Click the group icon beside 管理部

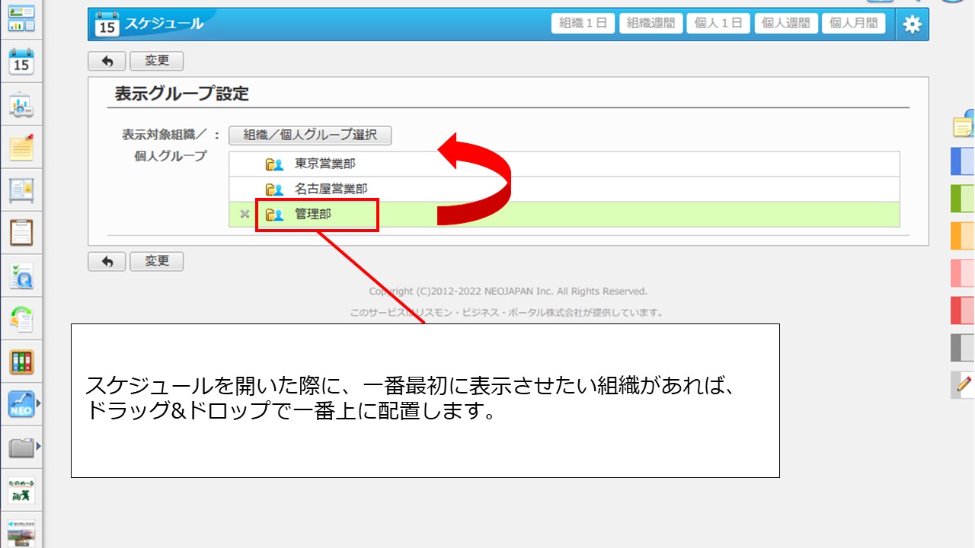(x=274, y=215)
